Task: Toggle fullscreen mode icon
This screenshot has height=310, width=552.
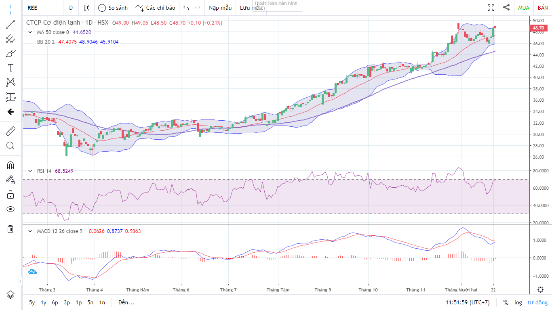Action: pos(491,8)
